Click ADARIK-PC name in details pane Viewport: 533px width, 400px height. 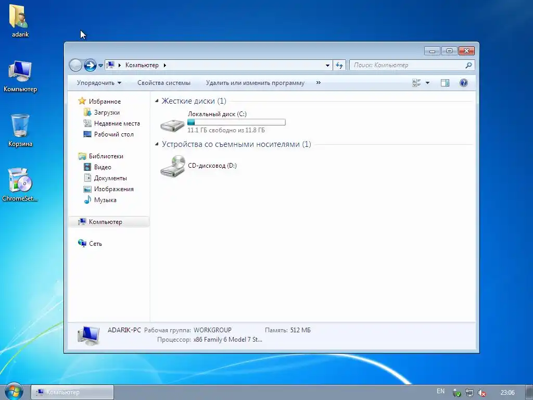124,330
